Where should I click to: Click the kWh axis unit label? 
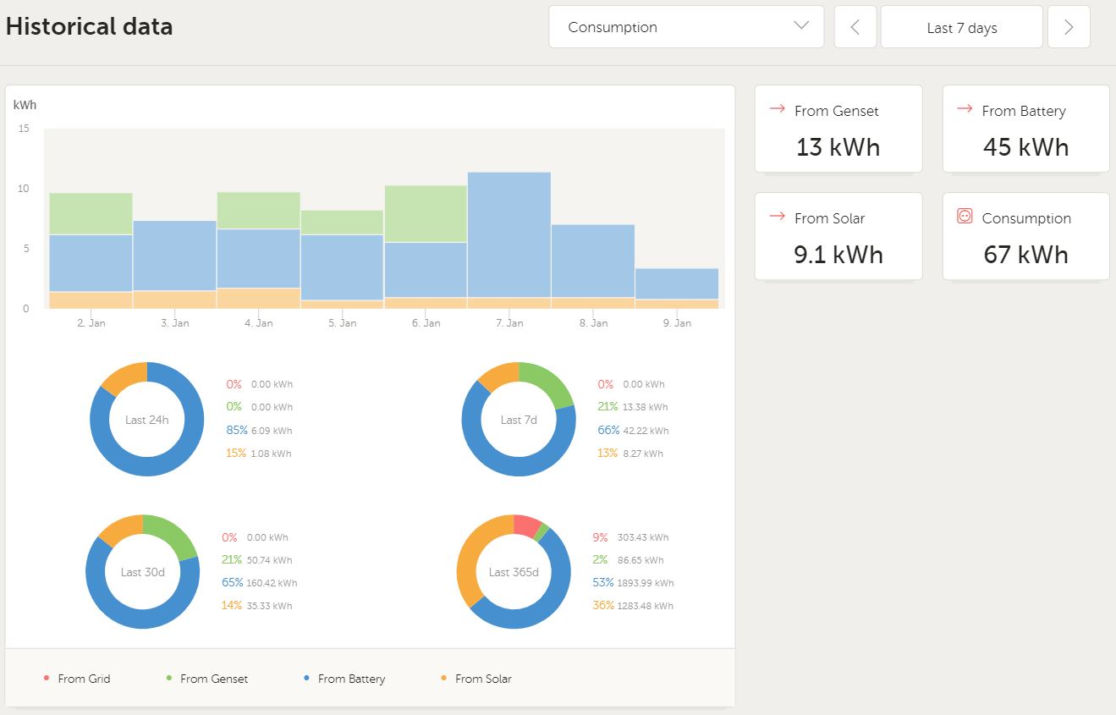(x=25, y=106)
